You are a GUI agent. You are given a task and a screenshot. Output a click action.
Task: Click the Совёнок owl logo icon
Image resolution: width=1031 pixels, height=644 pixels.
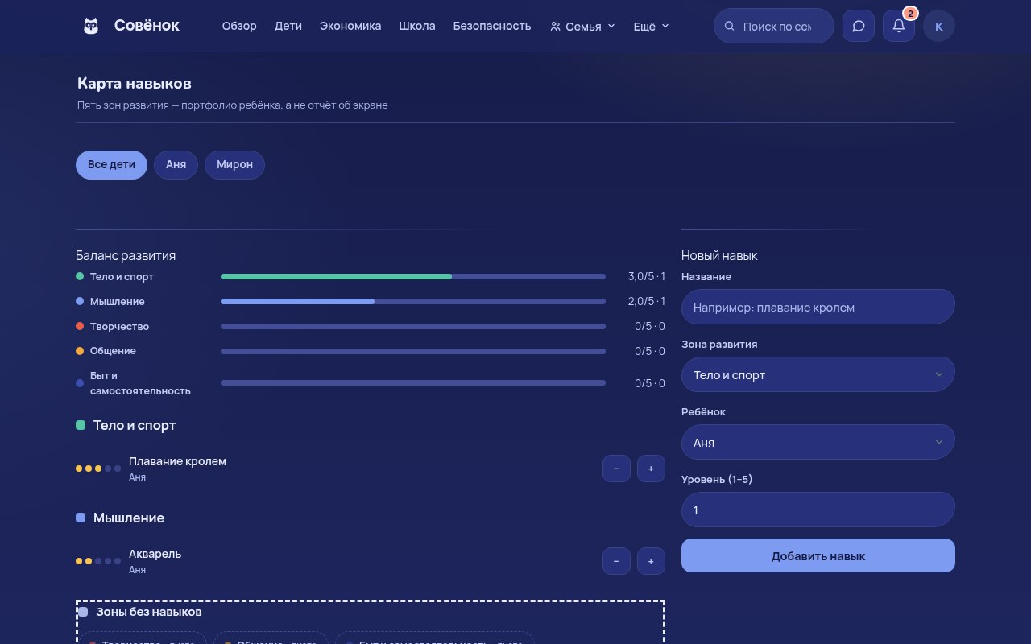[x=91, y=26]
